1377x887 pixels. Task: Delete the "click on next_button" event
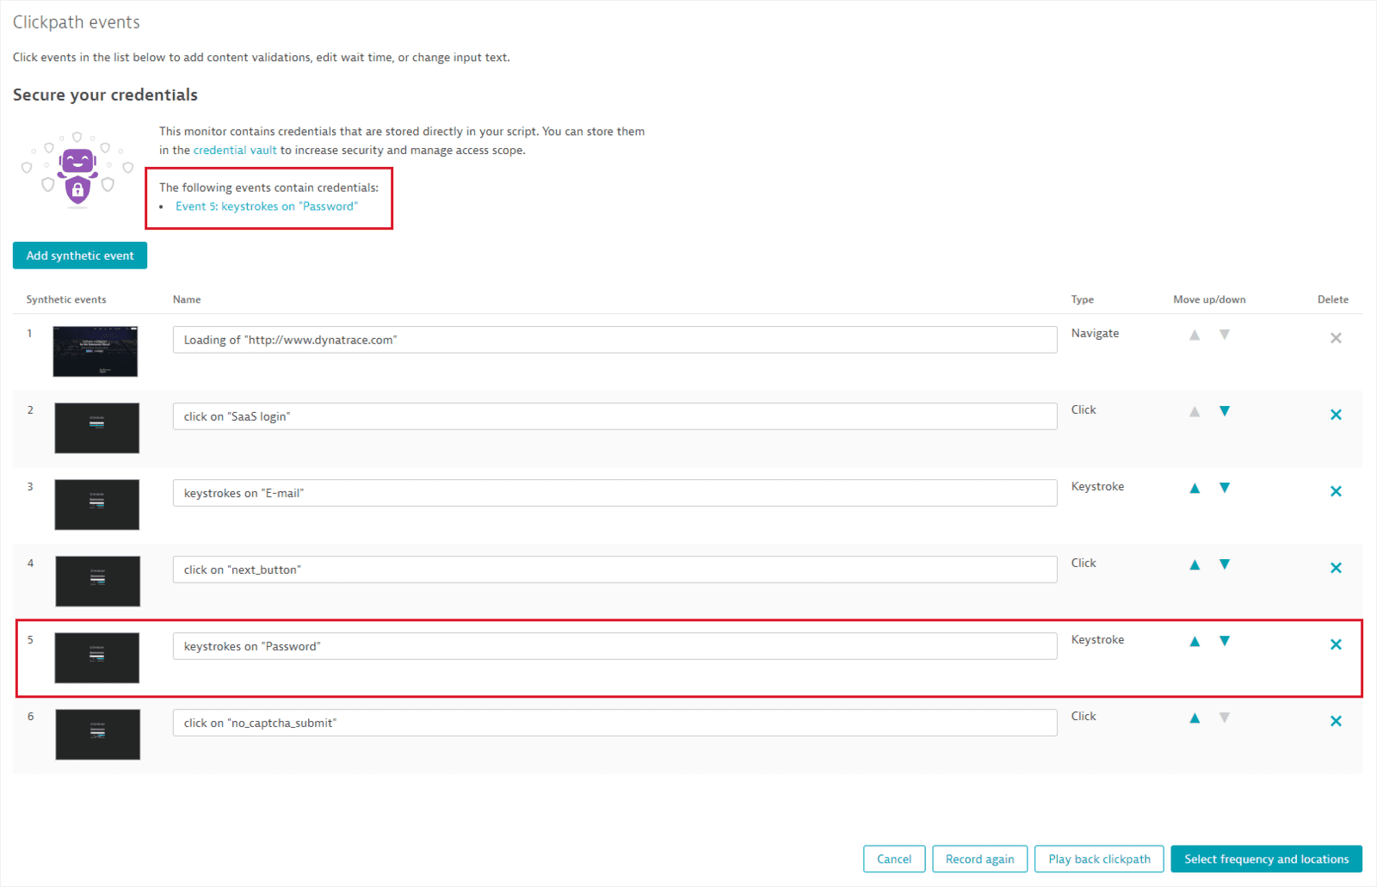pos(1336,567)
